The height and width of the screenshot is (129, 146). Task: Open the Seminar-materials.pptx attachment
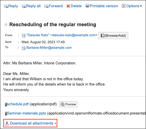click(x=27, y=113)
